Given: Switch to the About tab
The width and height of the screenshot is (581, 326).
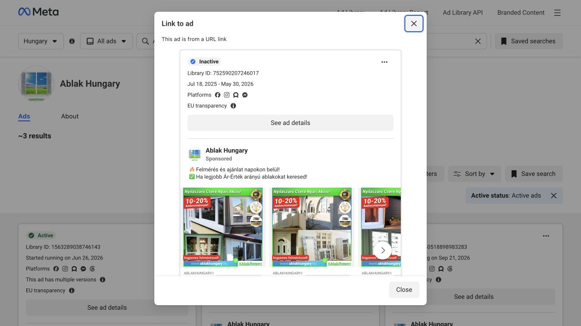Looking at the screenshot, I should point(70,116).
